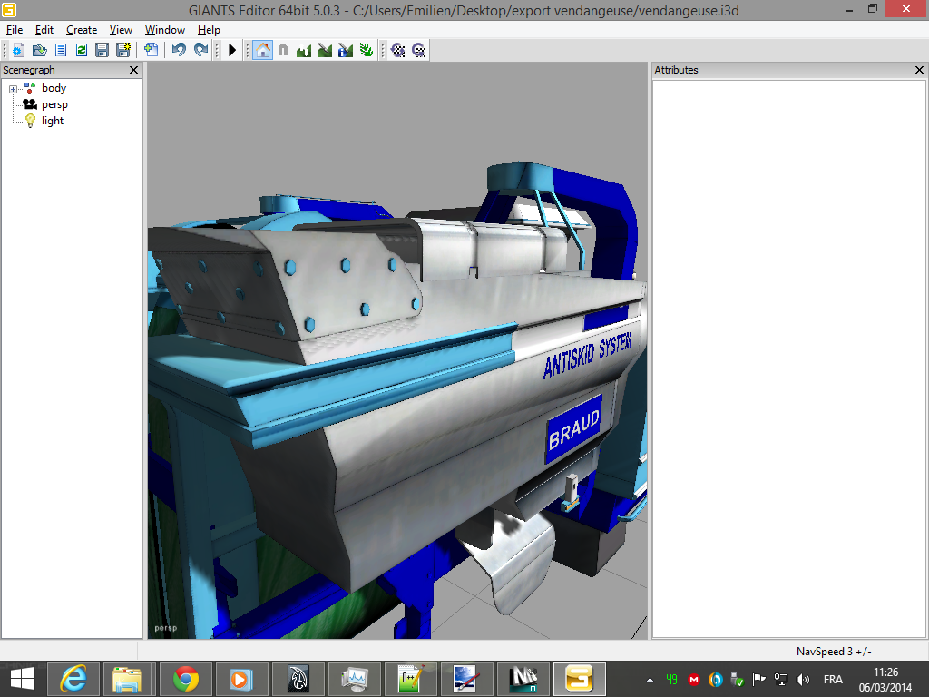Open the Edit menu

click(44, 30)
